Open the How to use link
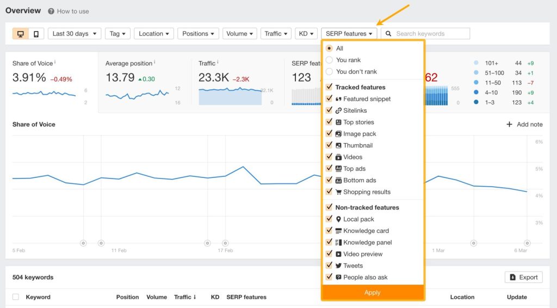 click(73, 11)
